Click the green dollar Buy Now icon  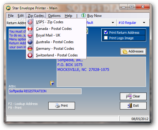point(84,15)
